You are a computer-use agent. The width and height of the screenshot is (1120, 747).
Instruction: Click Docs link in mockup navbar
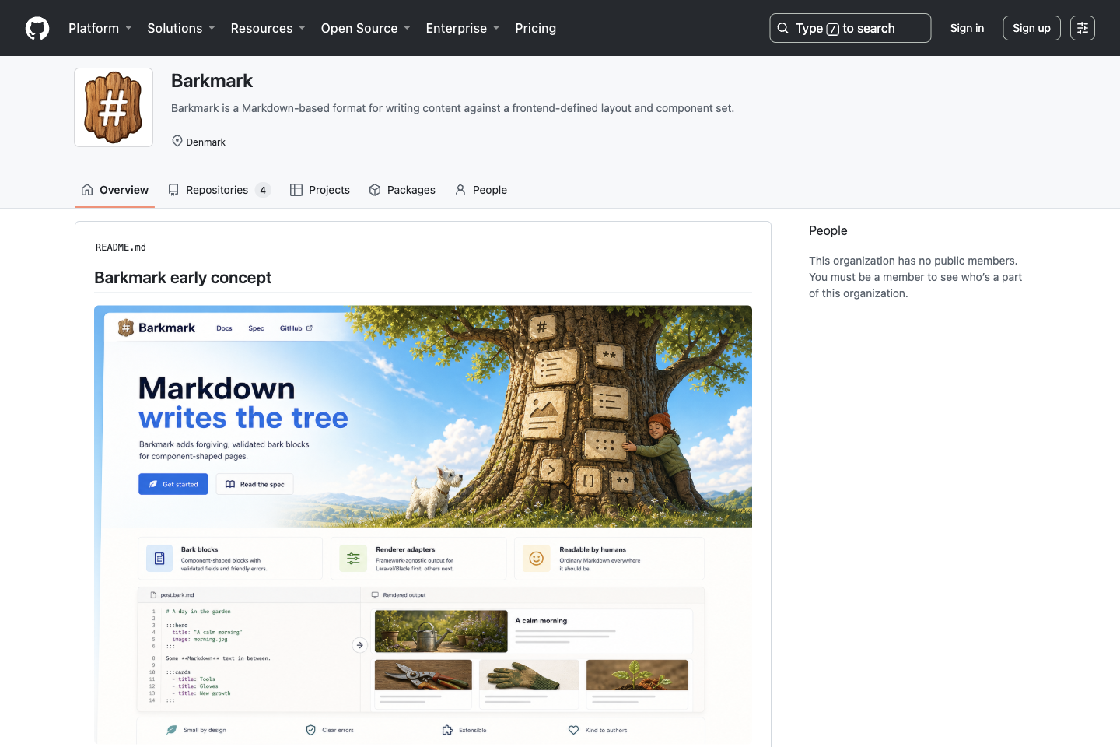tap(224, 328)
